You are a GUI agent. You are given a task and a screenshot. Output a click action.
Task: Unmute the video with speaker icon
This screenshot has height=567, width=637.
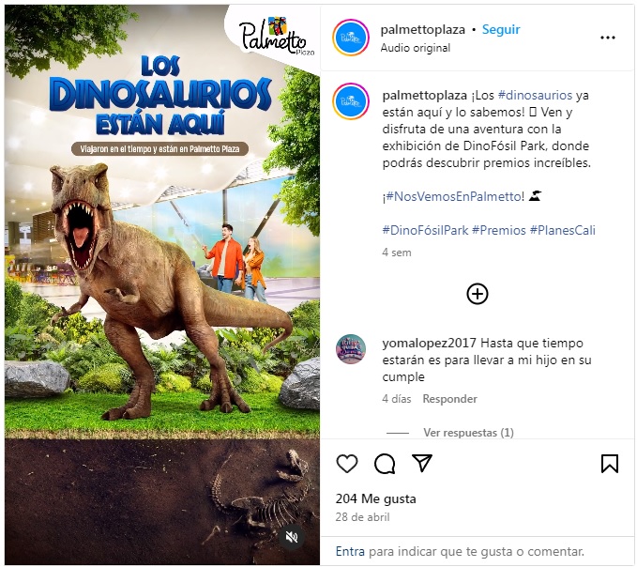(x=291, y=537)
